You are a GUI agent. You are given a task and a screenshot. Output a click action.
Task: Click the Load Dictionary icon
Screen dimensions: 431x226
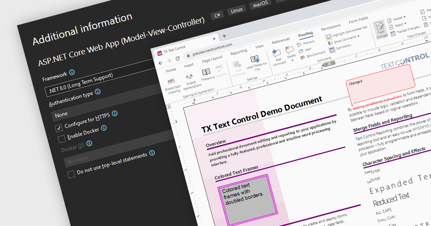(x=237, y=64)
